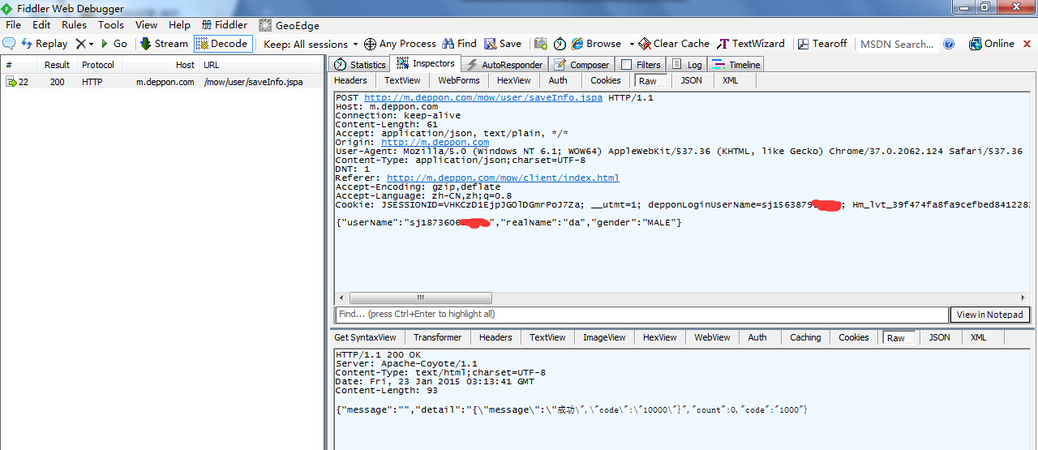Replay the selected session
The image size is (1038, 450).
tap(44, 44)
